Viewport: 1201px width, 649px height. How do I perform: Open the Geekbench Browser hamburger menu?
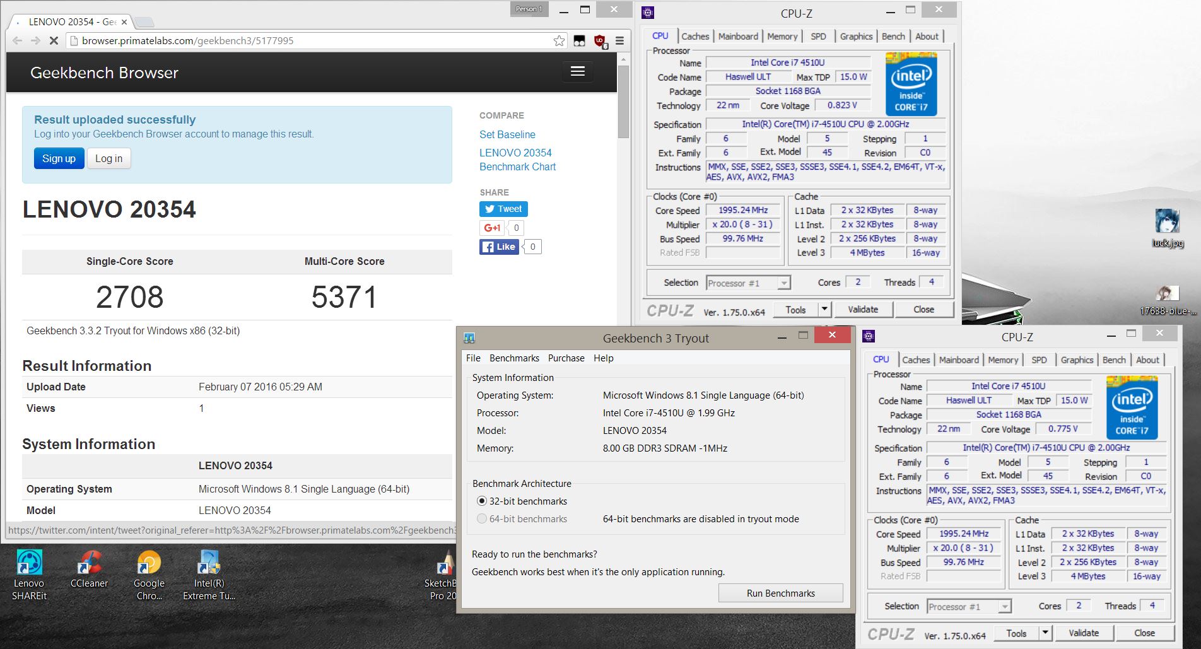pyautogui.click(x=577, y=71)
